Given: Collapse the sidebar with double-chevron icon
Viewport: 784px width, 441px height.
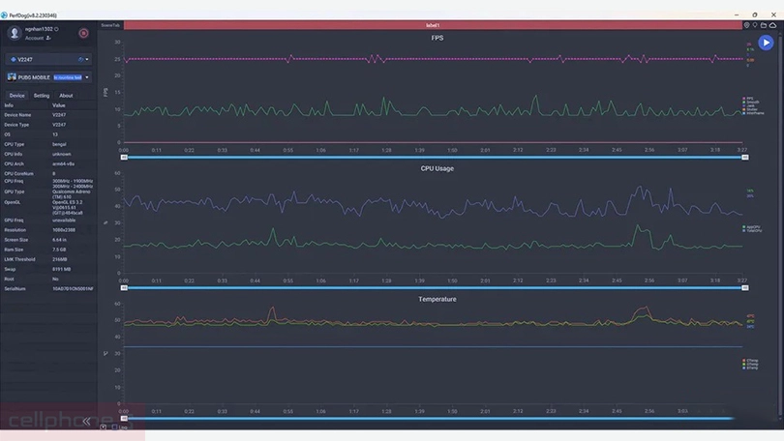Looking at the screenshot, I should (x=86, y=422).
